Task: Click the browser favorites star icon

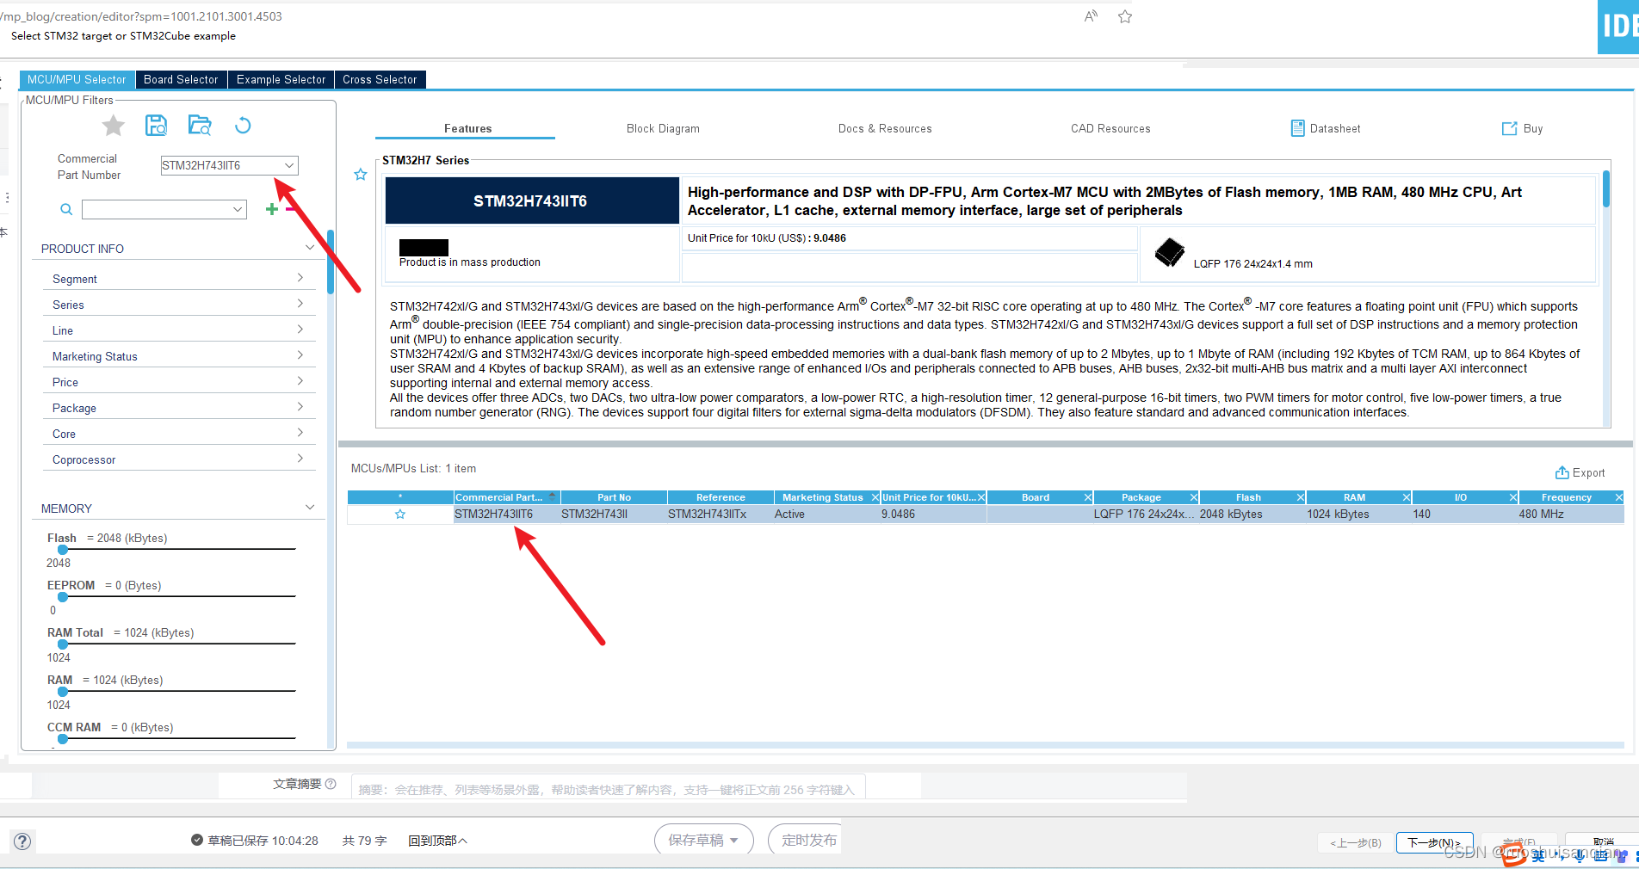Action: [1124, 16]
